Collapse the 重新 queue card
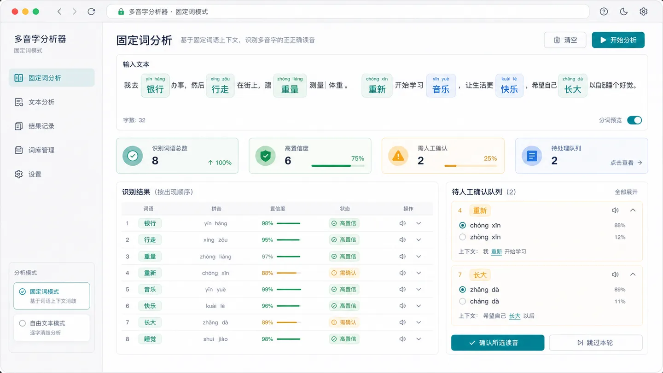663x373 pixels. (x=633, y=210)
